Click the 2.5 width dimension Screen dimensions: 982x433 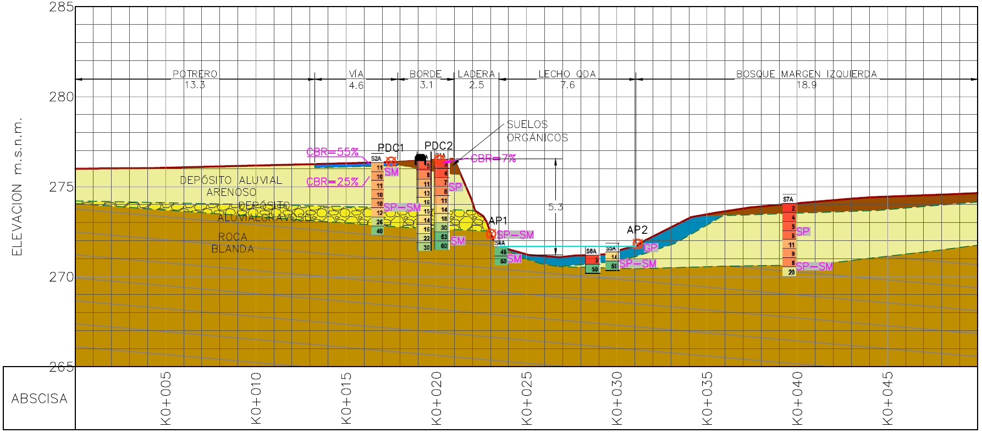coord(477,85)
